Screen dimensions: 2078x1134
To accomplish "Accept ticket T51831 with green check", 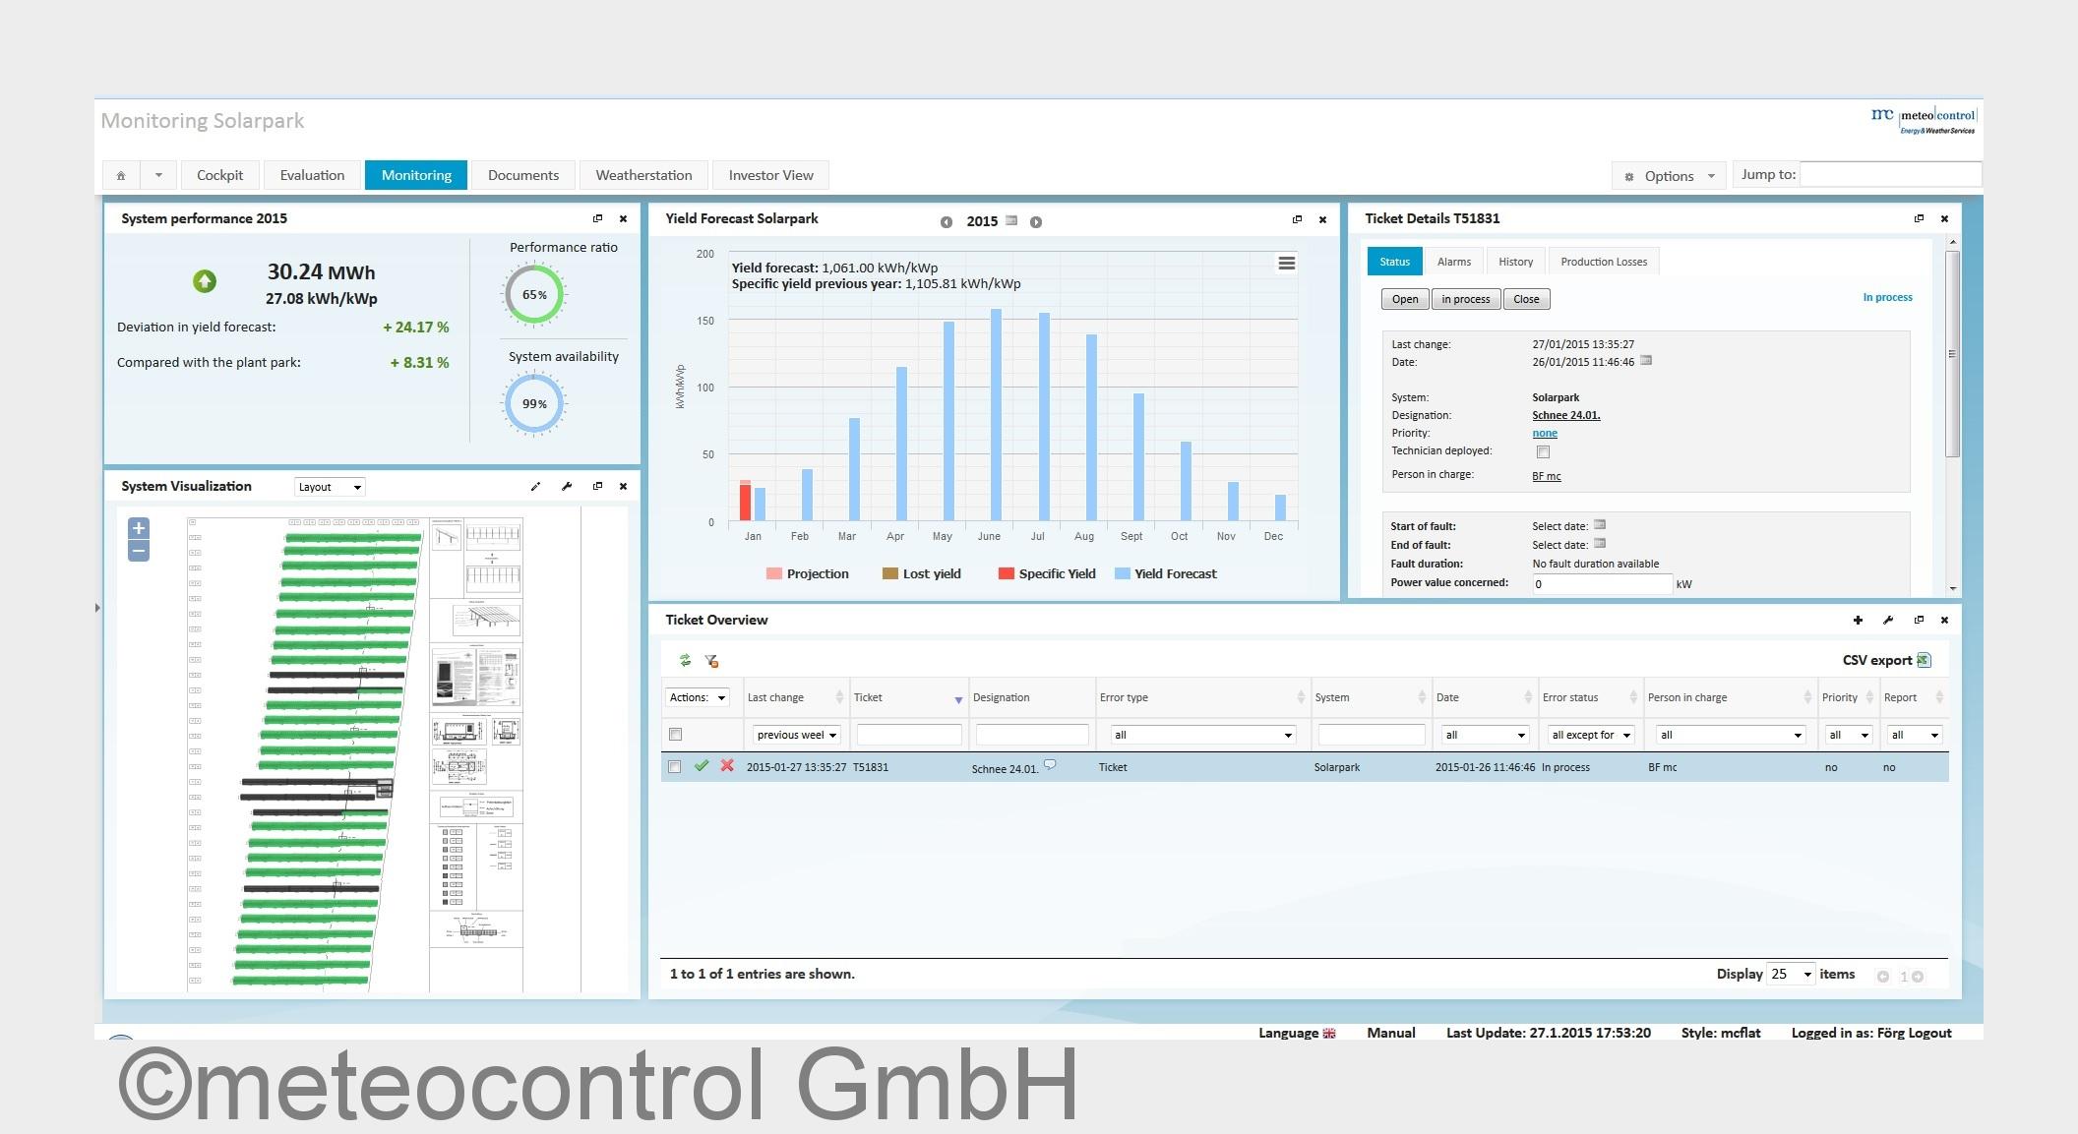I will point(702,765).
